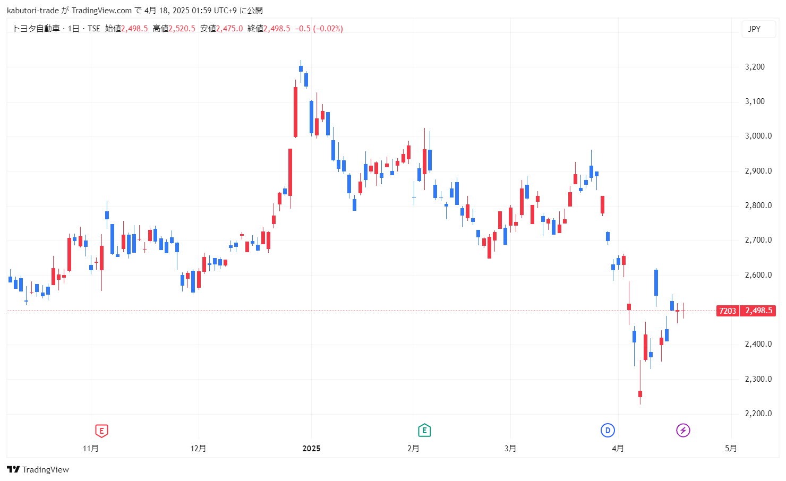Click the green earnings E marker in February

(424, 431)
